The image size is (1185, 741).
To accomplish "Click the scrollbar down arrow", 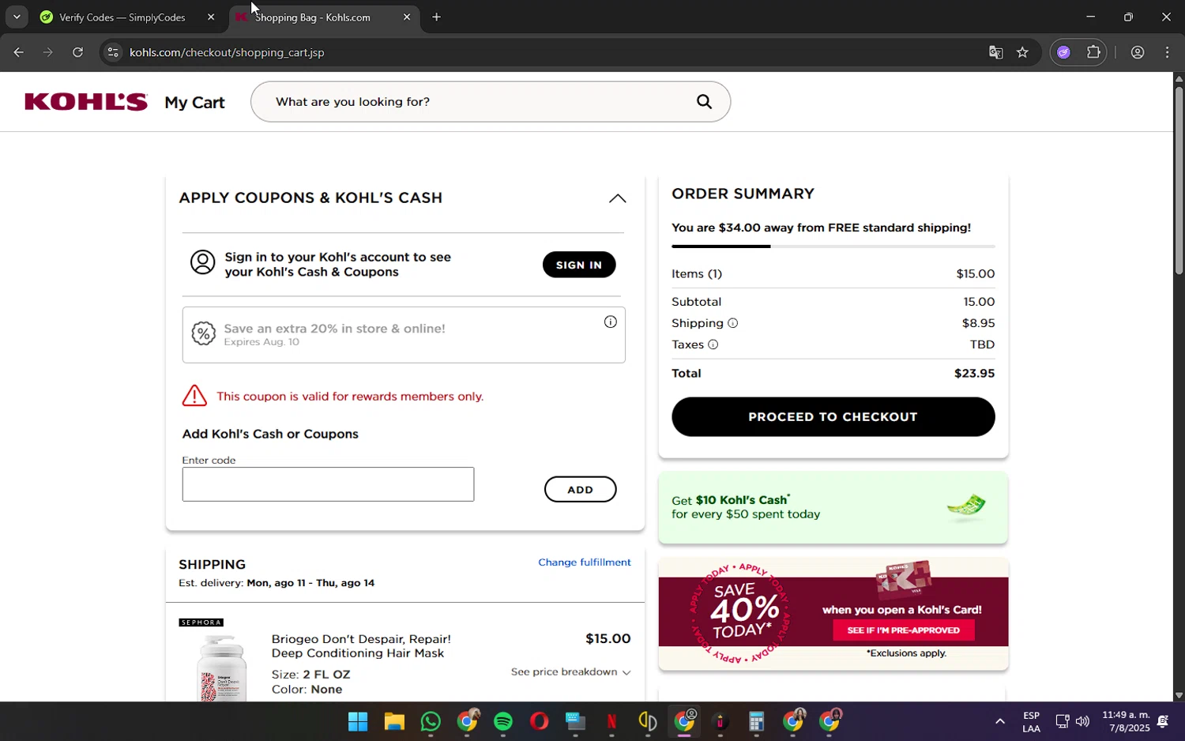I will [1179, 695].
